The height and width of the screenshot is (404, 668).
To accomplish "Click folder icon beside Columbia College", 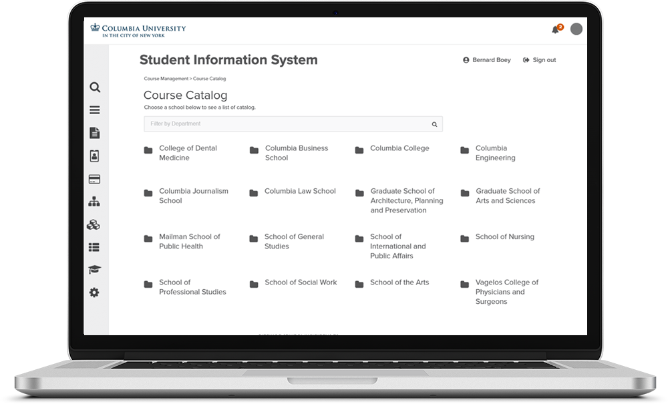I will coord(359,150).
